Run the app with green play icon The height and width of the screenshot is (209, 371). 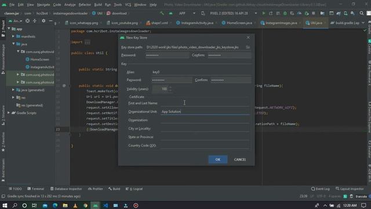click(264, 13)
